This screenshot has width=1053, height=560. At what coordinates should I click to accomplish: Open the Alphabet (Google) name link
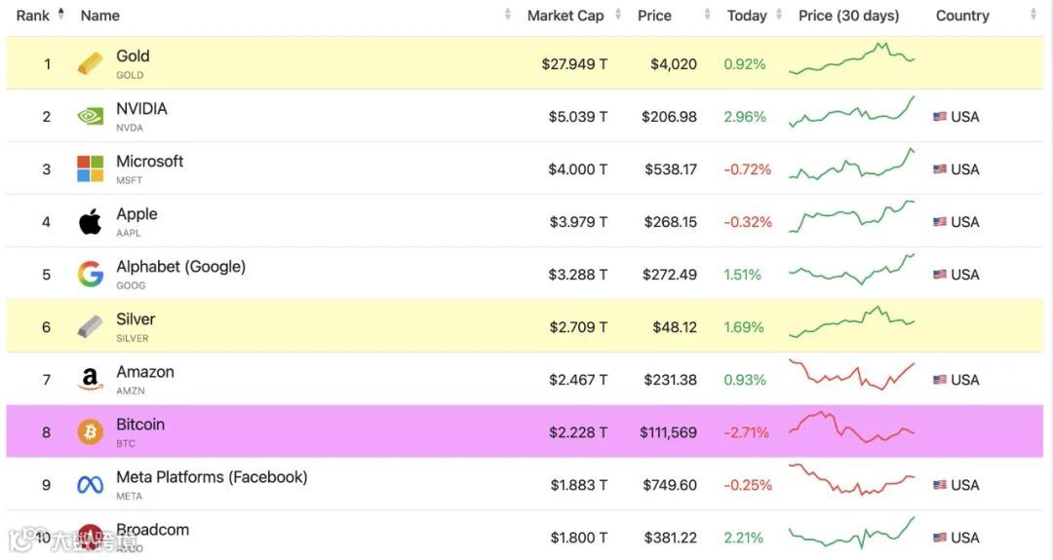(x=180, y=267)
